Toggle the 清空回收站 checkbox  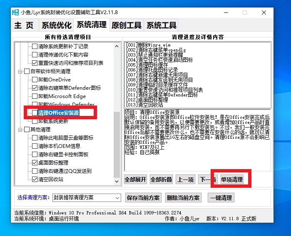point(35,179)
